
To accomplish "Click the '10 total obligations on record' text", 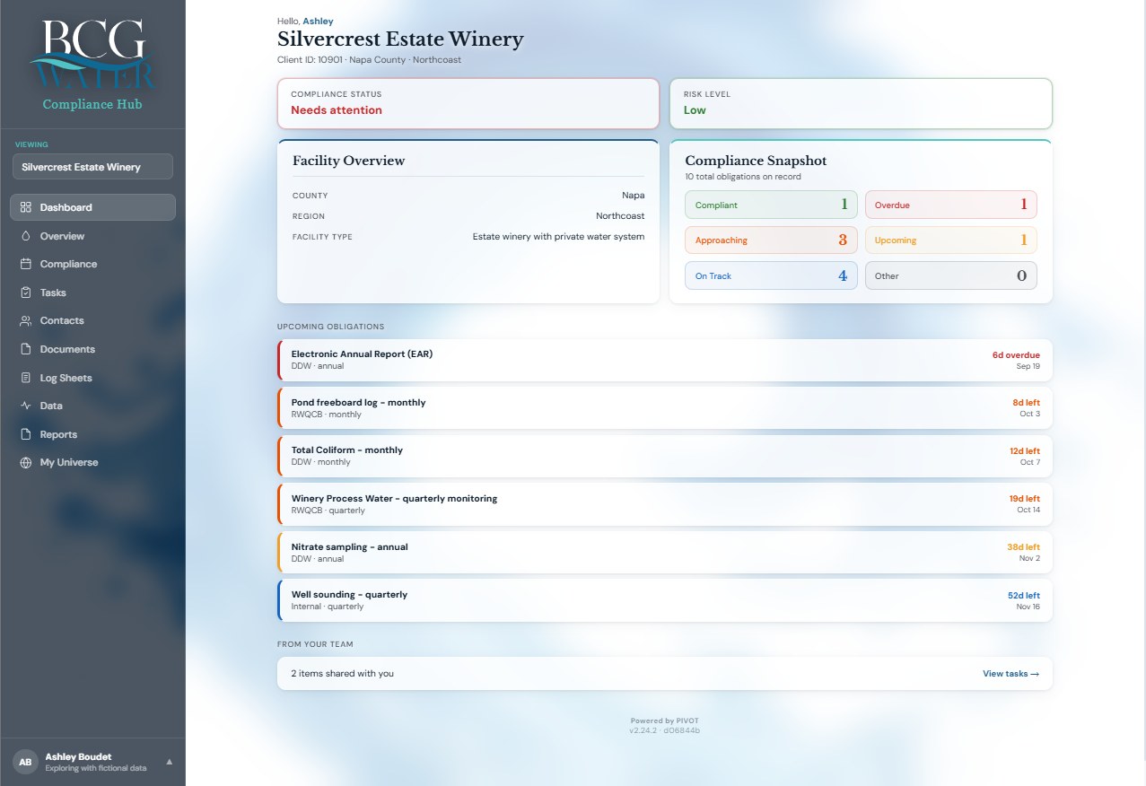I will [742, 177].
